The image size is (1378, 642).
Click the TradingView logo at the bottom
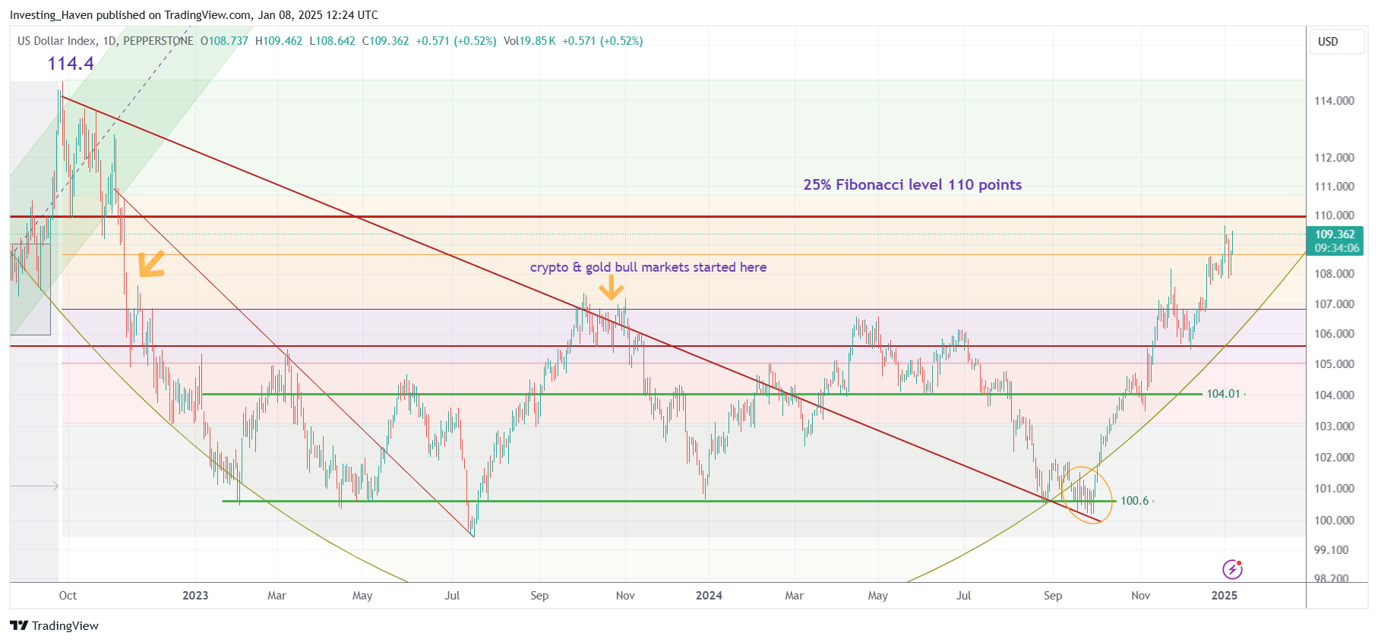coord(54,625)
